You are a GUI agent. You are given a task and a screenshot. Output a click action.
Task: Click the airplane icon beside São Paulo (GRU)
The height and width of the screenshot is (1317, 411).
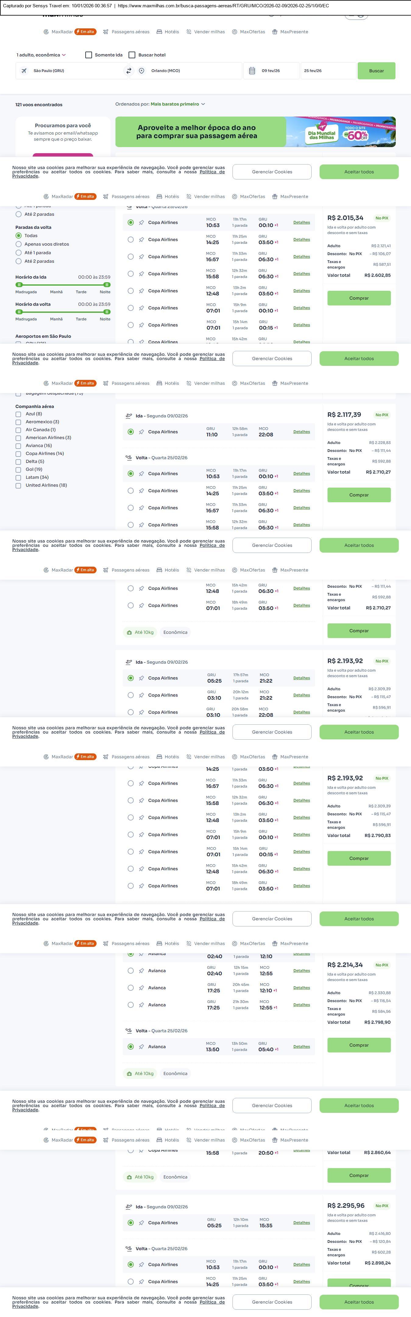(24, 71)
